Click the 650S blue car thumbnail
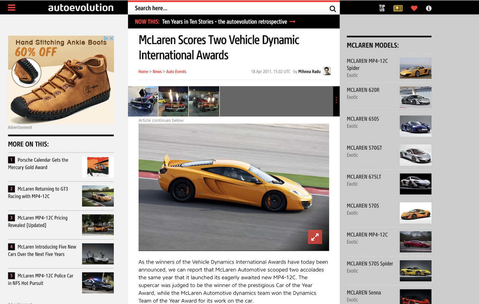 [x=415, y=126]
